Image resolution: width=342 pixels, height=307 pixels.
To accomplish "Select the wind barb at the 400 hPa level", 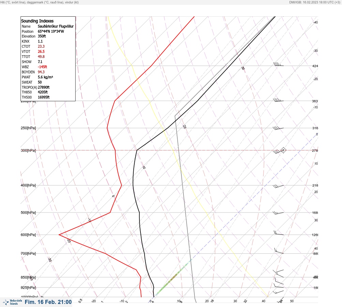I will pyautogui.click(x=278, y=186).
